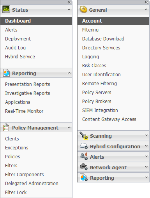Collapse left navigation pane with double arrow
Image resolution: width=150 pixels, height=198 pixels.
(x=69, y=2)
